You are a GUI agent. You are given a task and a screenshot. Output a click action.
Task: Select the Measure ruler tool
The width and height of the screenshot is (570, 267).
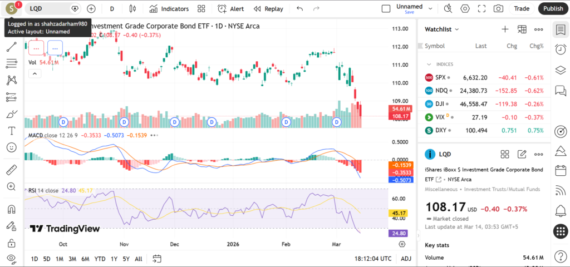pos(11,170)
